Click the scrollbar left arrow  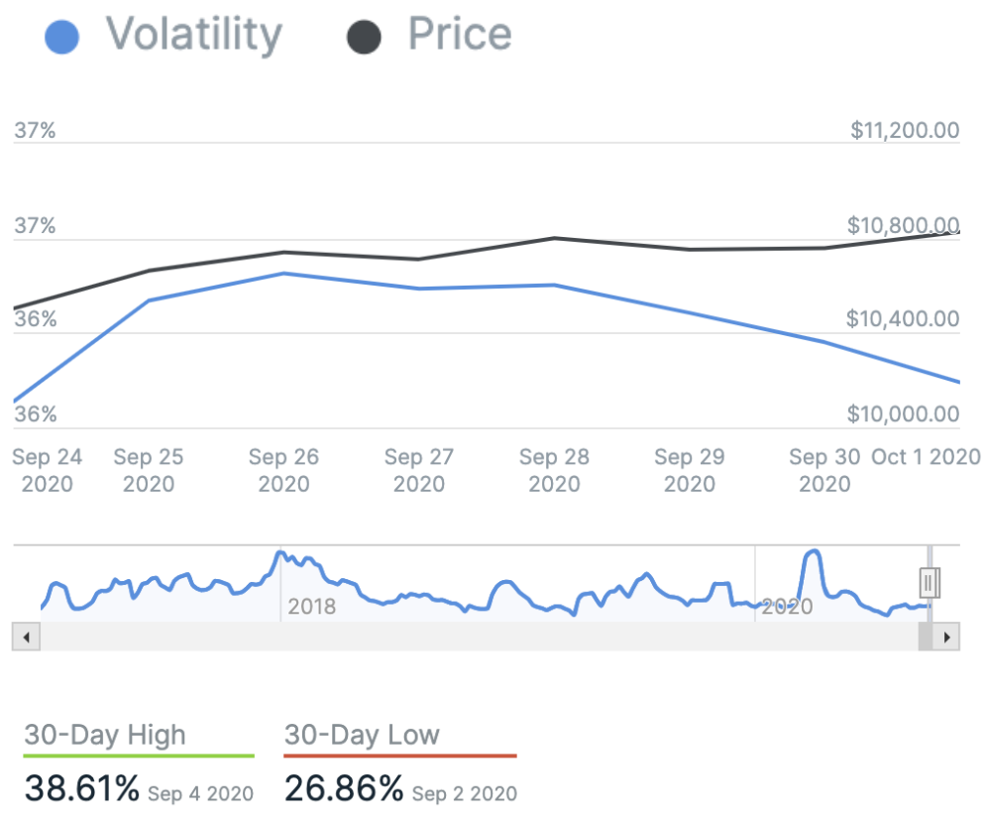pyautogui.click(x=27, y=637)
